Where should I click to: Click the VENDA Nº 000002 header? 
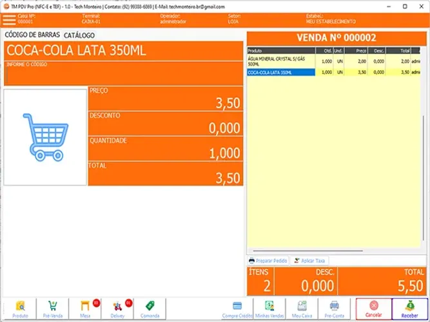[337, 38]
